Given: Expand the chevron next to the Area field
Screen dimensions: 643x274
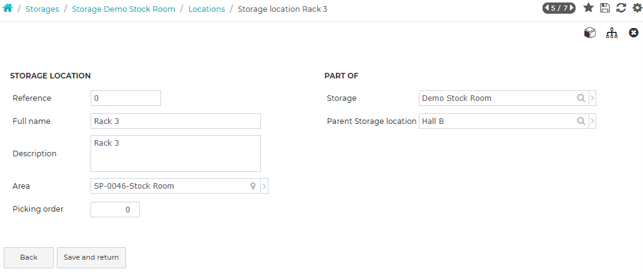Looking at the screenshot, I should pos(265,186).
